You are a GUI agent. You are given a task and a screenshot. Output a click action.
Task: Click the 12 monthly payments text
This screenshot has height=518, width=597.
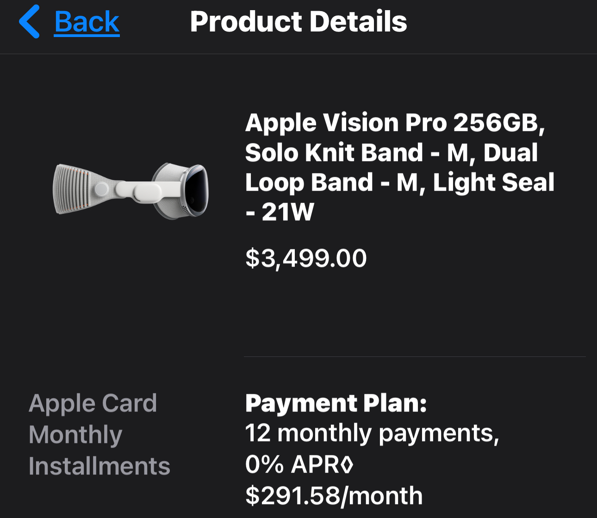tap(372, 433)
